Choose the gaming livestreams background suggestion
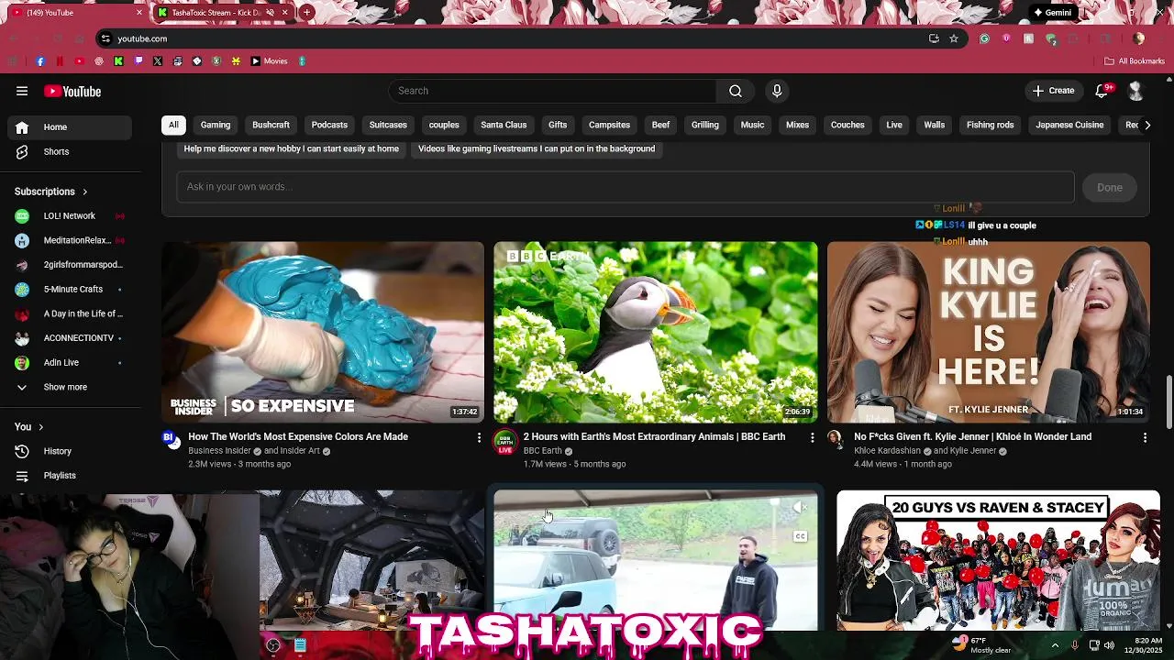The image size is (1174, 660). pos(537,148)
